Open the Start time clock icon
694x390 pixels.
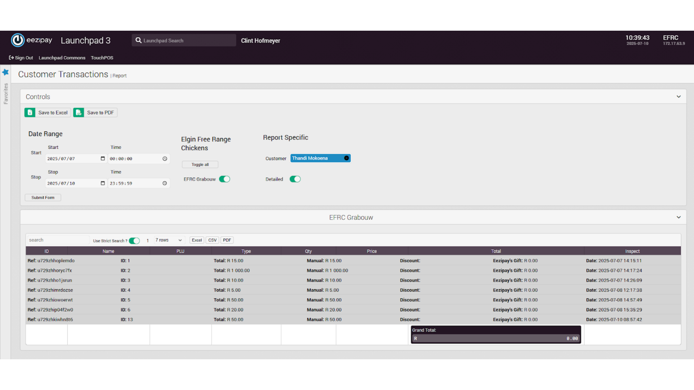[x=165, y=159]
